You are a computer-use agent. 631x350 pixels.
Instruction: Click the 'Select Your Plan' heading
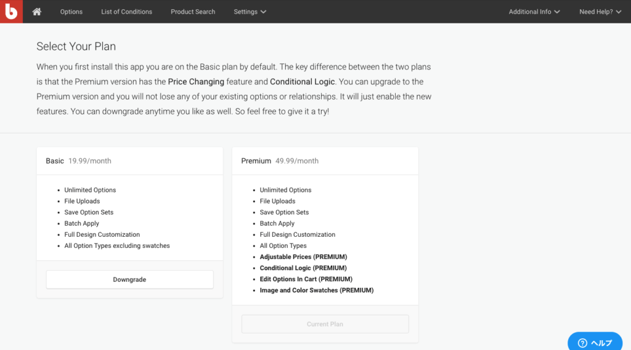(x=76, y=46)
